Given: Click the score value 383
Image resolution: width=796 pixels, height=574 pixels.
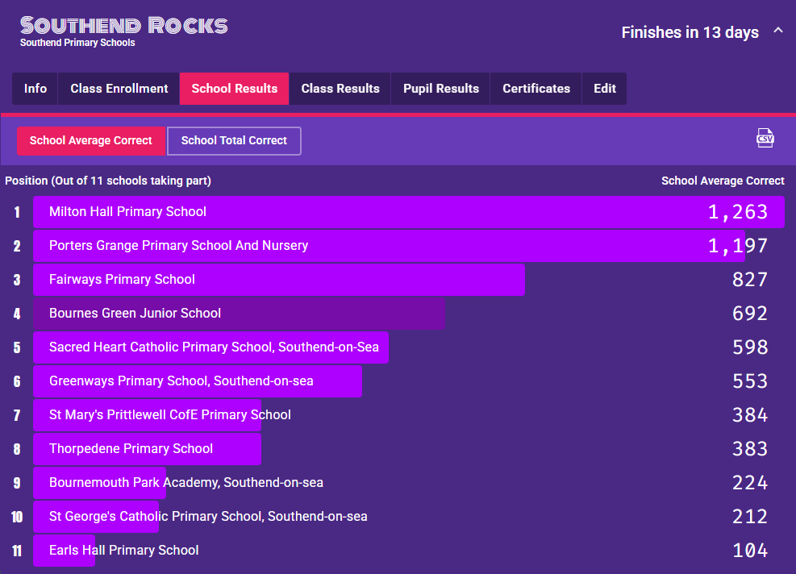Looking at the screenshot, I should pos(750,449).
